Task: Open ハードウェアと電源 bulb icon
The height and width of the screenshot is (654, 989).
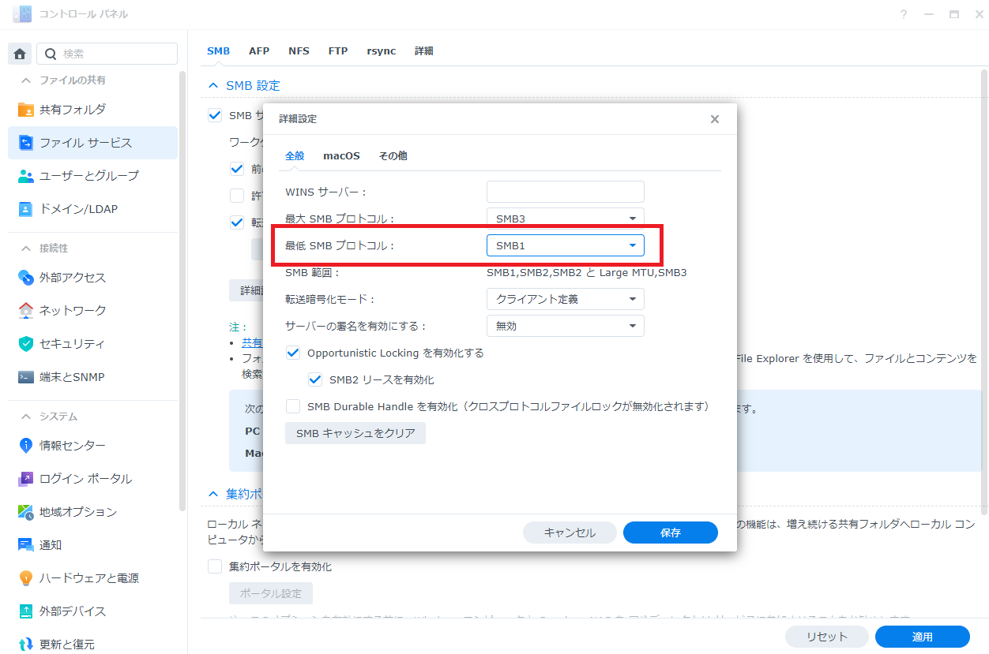Action: point(26,578)
